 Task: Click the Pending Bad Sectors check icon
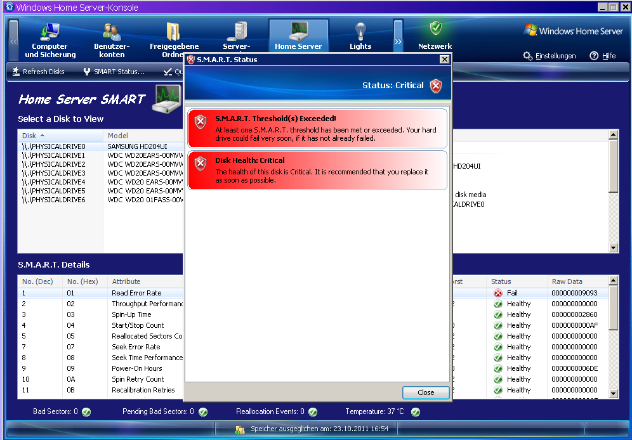(203, 412)
